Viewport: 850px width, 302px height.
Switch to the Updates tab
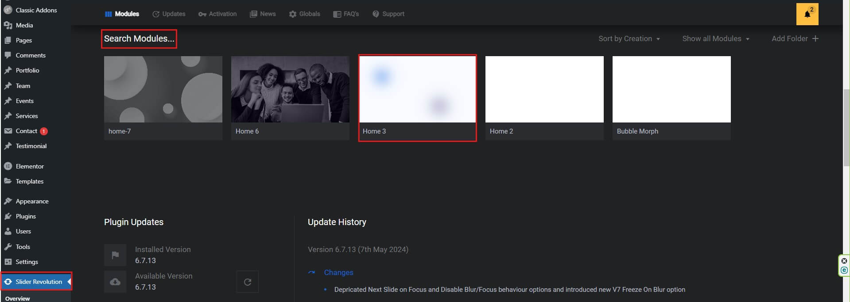[169, 14]
